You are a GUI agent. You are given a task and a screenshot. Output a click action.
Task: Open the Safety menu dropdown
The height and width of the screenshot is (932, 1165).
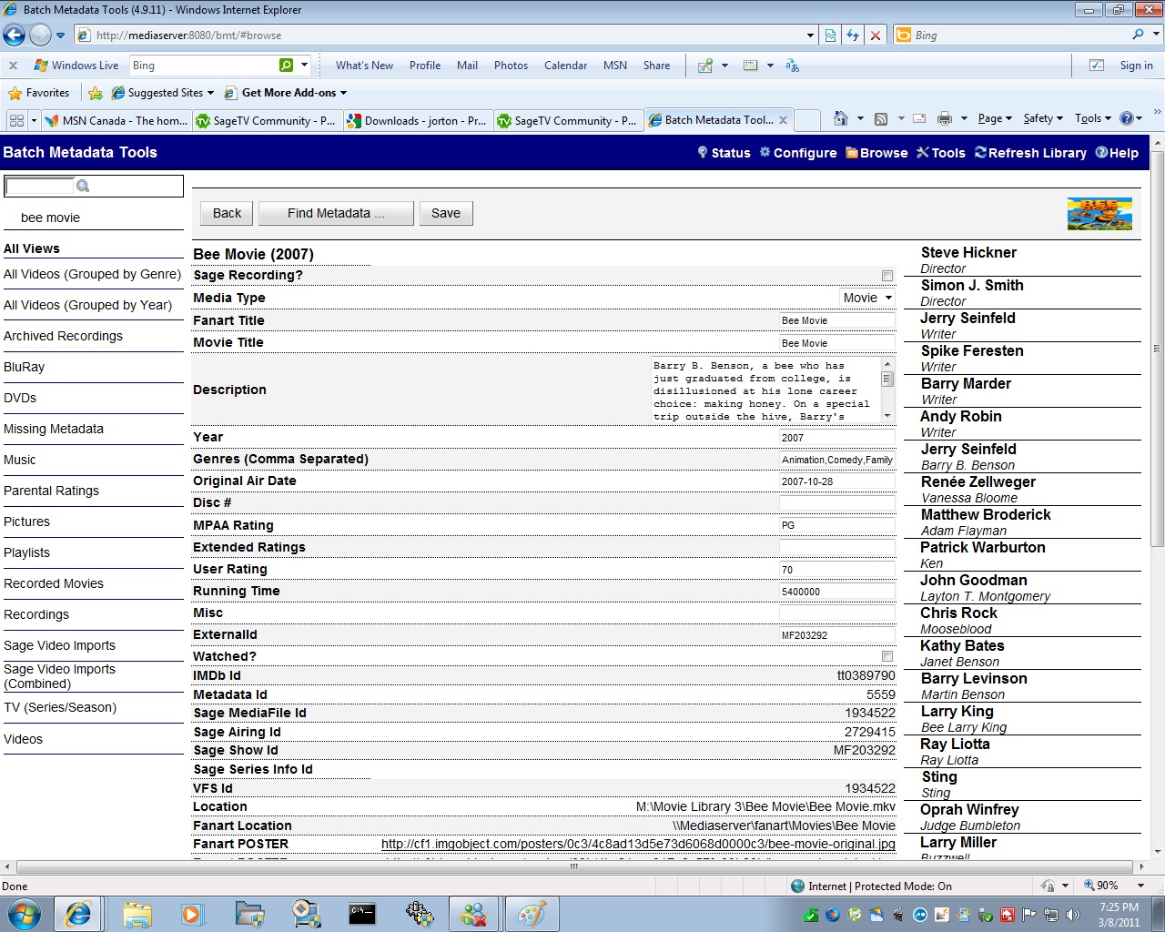1043,118
